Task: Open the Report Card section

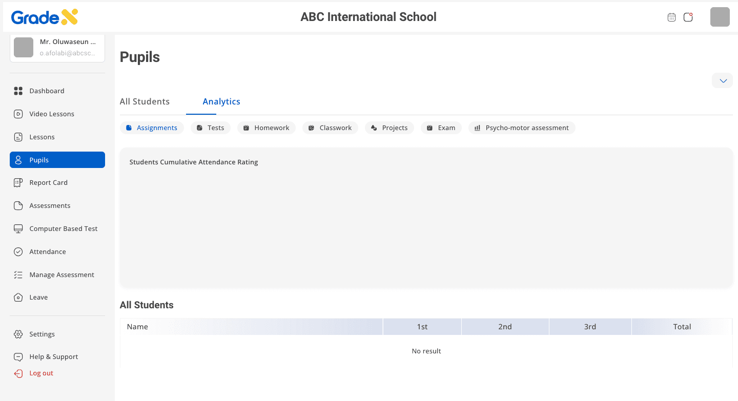Action: [x=48, y=182]
